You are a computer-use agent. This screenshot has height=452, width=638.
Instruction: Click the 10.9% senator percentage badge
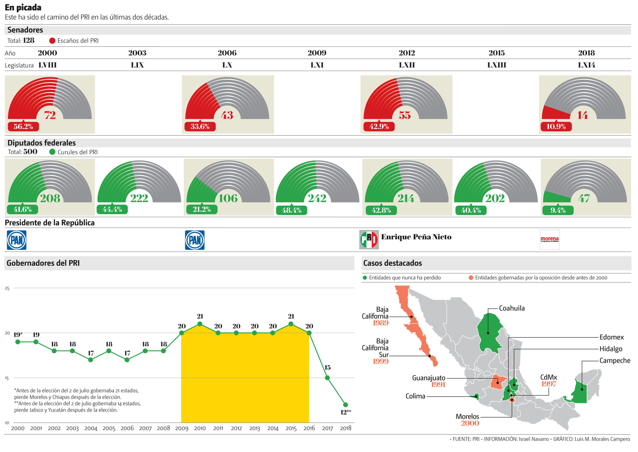point(556,127)
